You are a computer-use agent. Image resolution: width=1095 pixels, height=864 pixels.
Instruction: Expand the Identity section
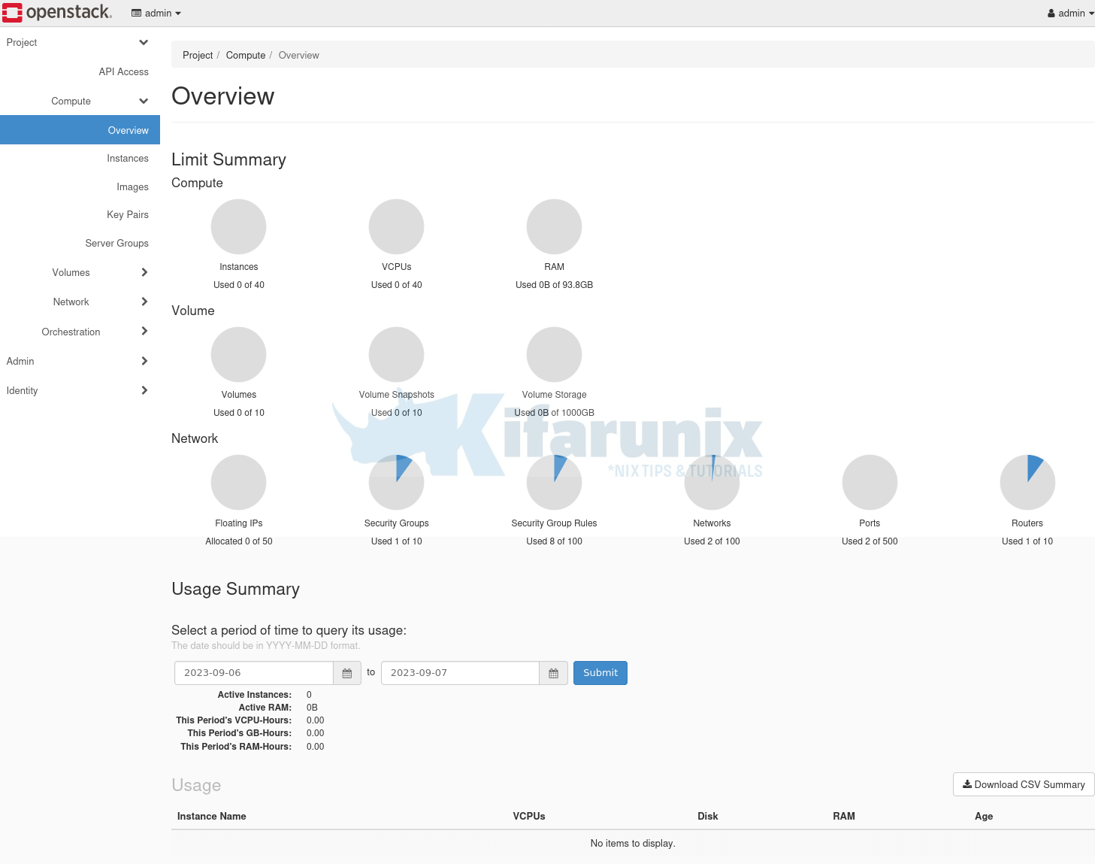point(143,390)
